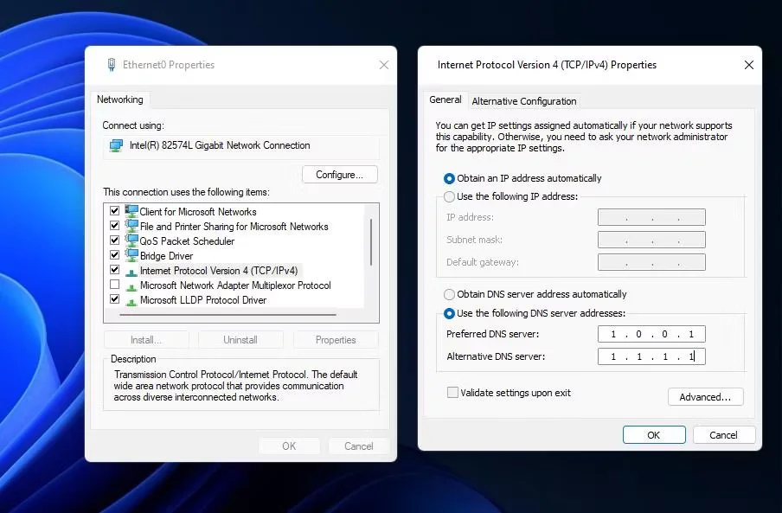Click the Microsoft LLDP Protocol Driver icon
The width and height of the screenshot is (782, 513).
click(x=131, y=299)
